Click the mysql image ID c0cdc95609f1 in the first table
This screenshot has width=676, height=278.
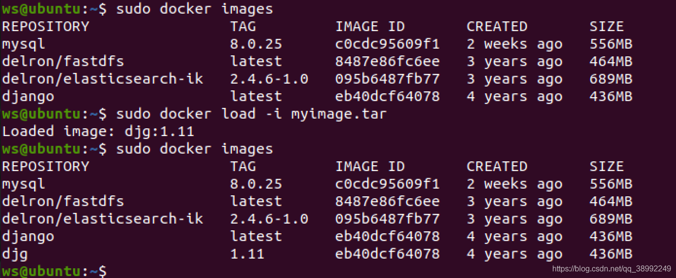(x=387, y=44)
